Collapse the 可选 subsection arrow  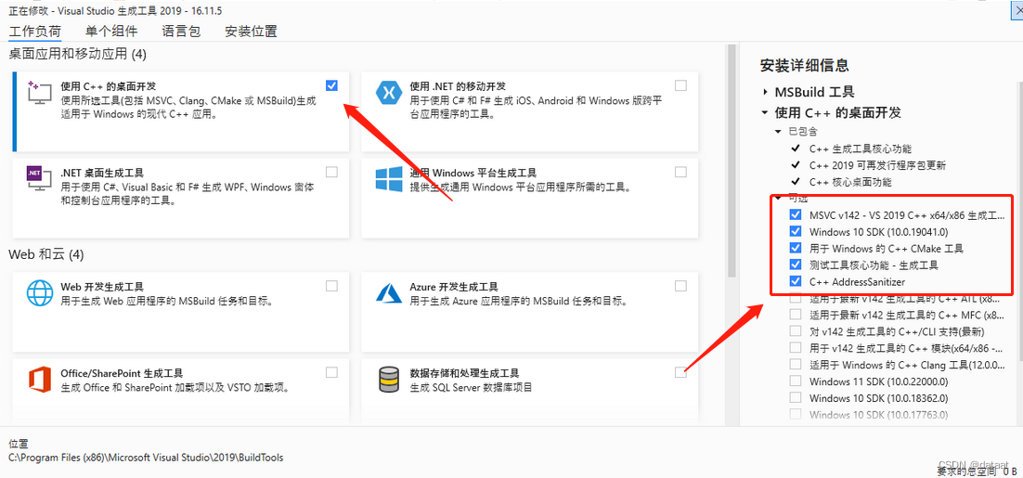coord(778,198)
